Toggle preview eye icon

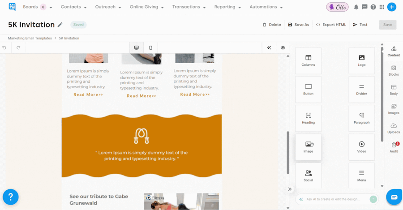[283, 47]
